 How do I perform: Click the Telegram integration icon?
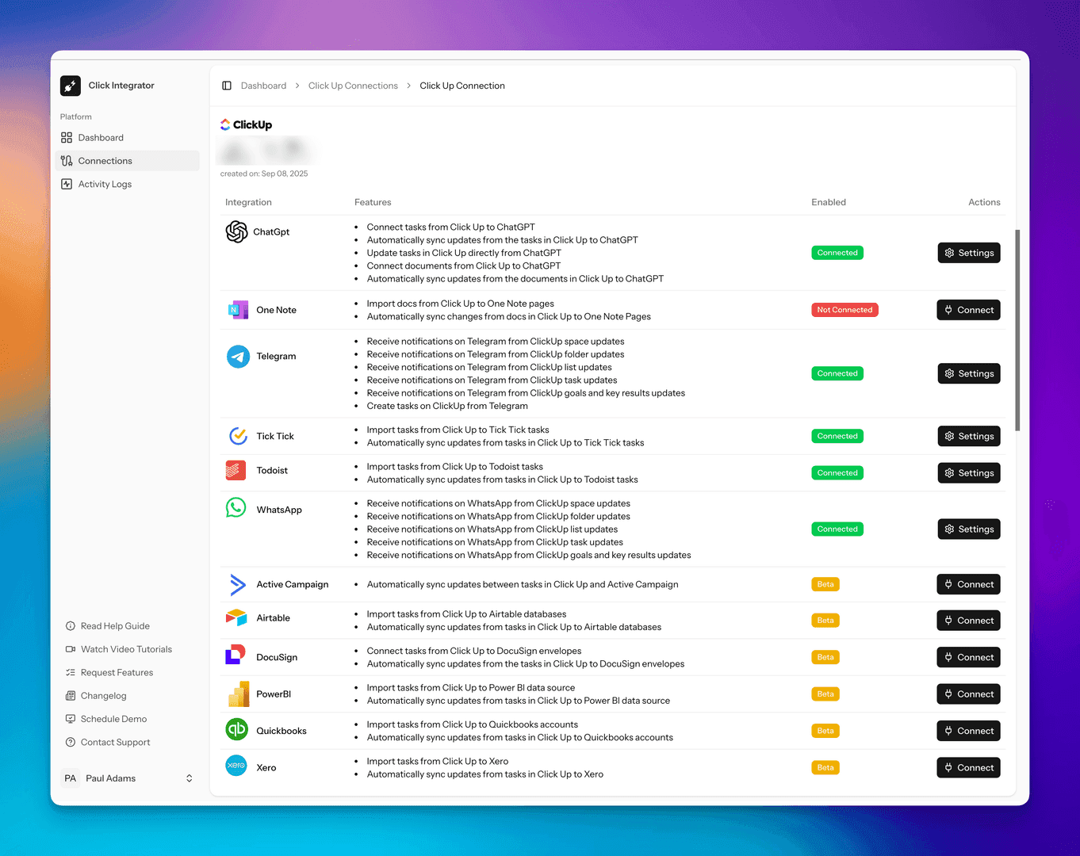(x=237, y=356)
